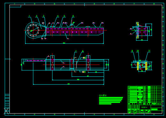This screenshot has width=166, height=118.
Task: Select part balloon number 5
Action: coord(64,16)
